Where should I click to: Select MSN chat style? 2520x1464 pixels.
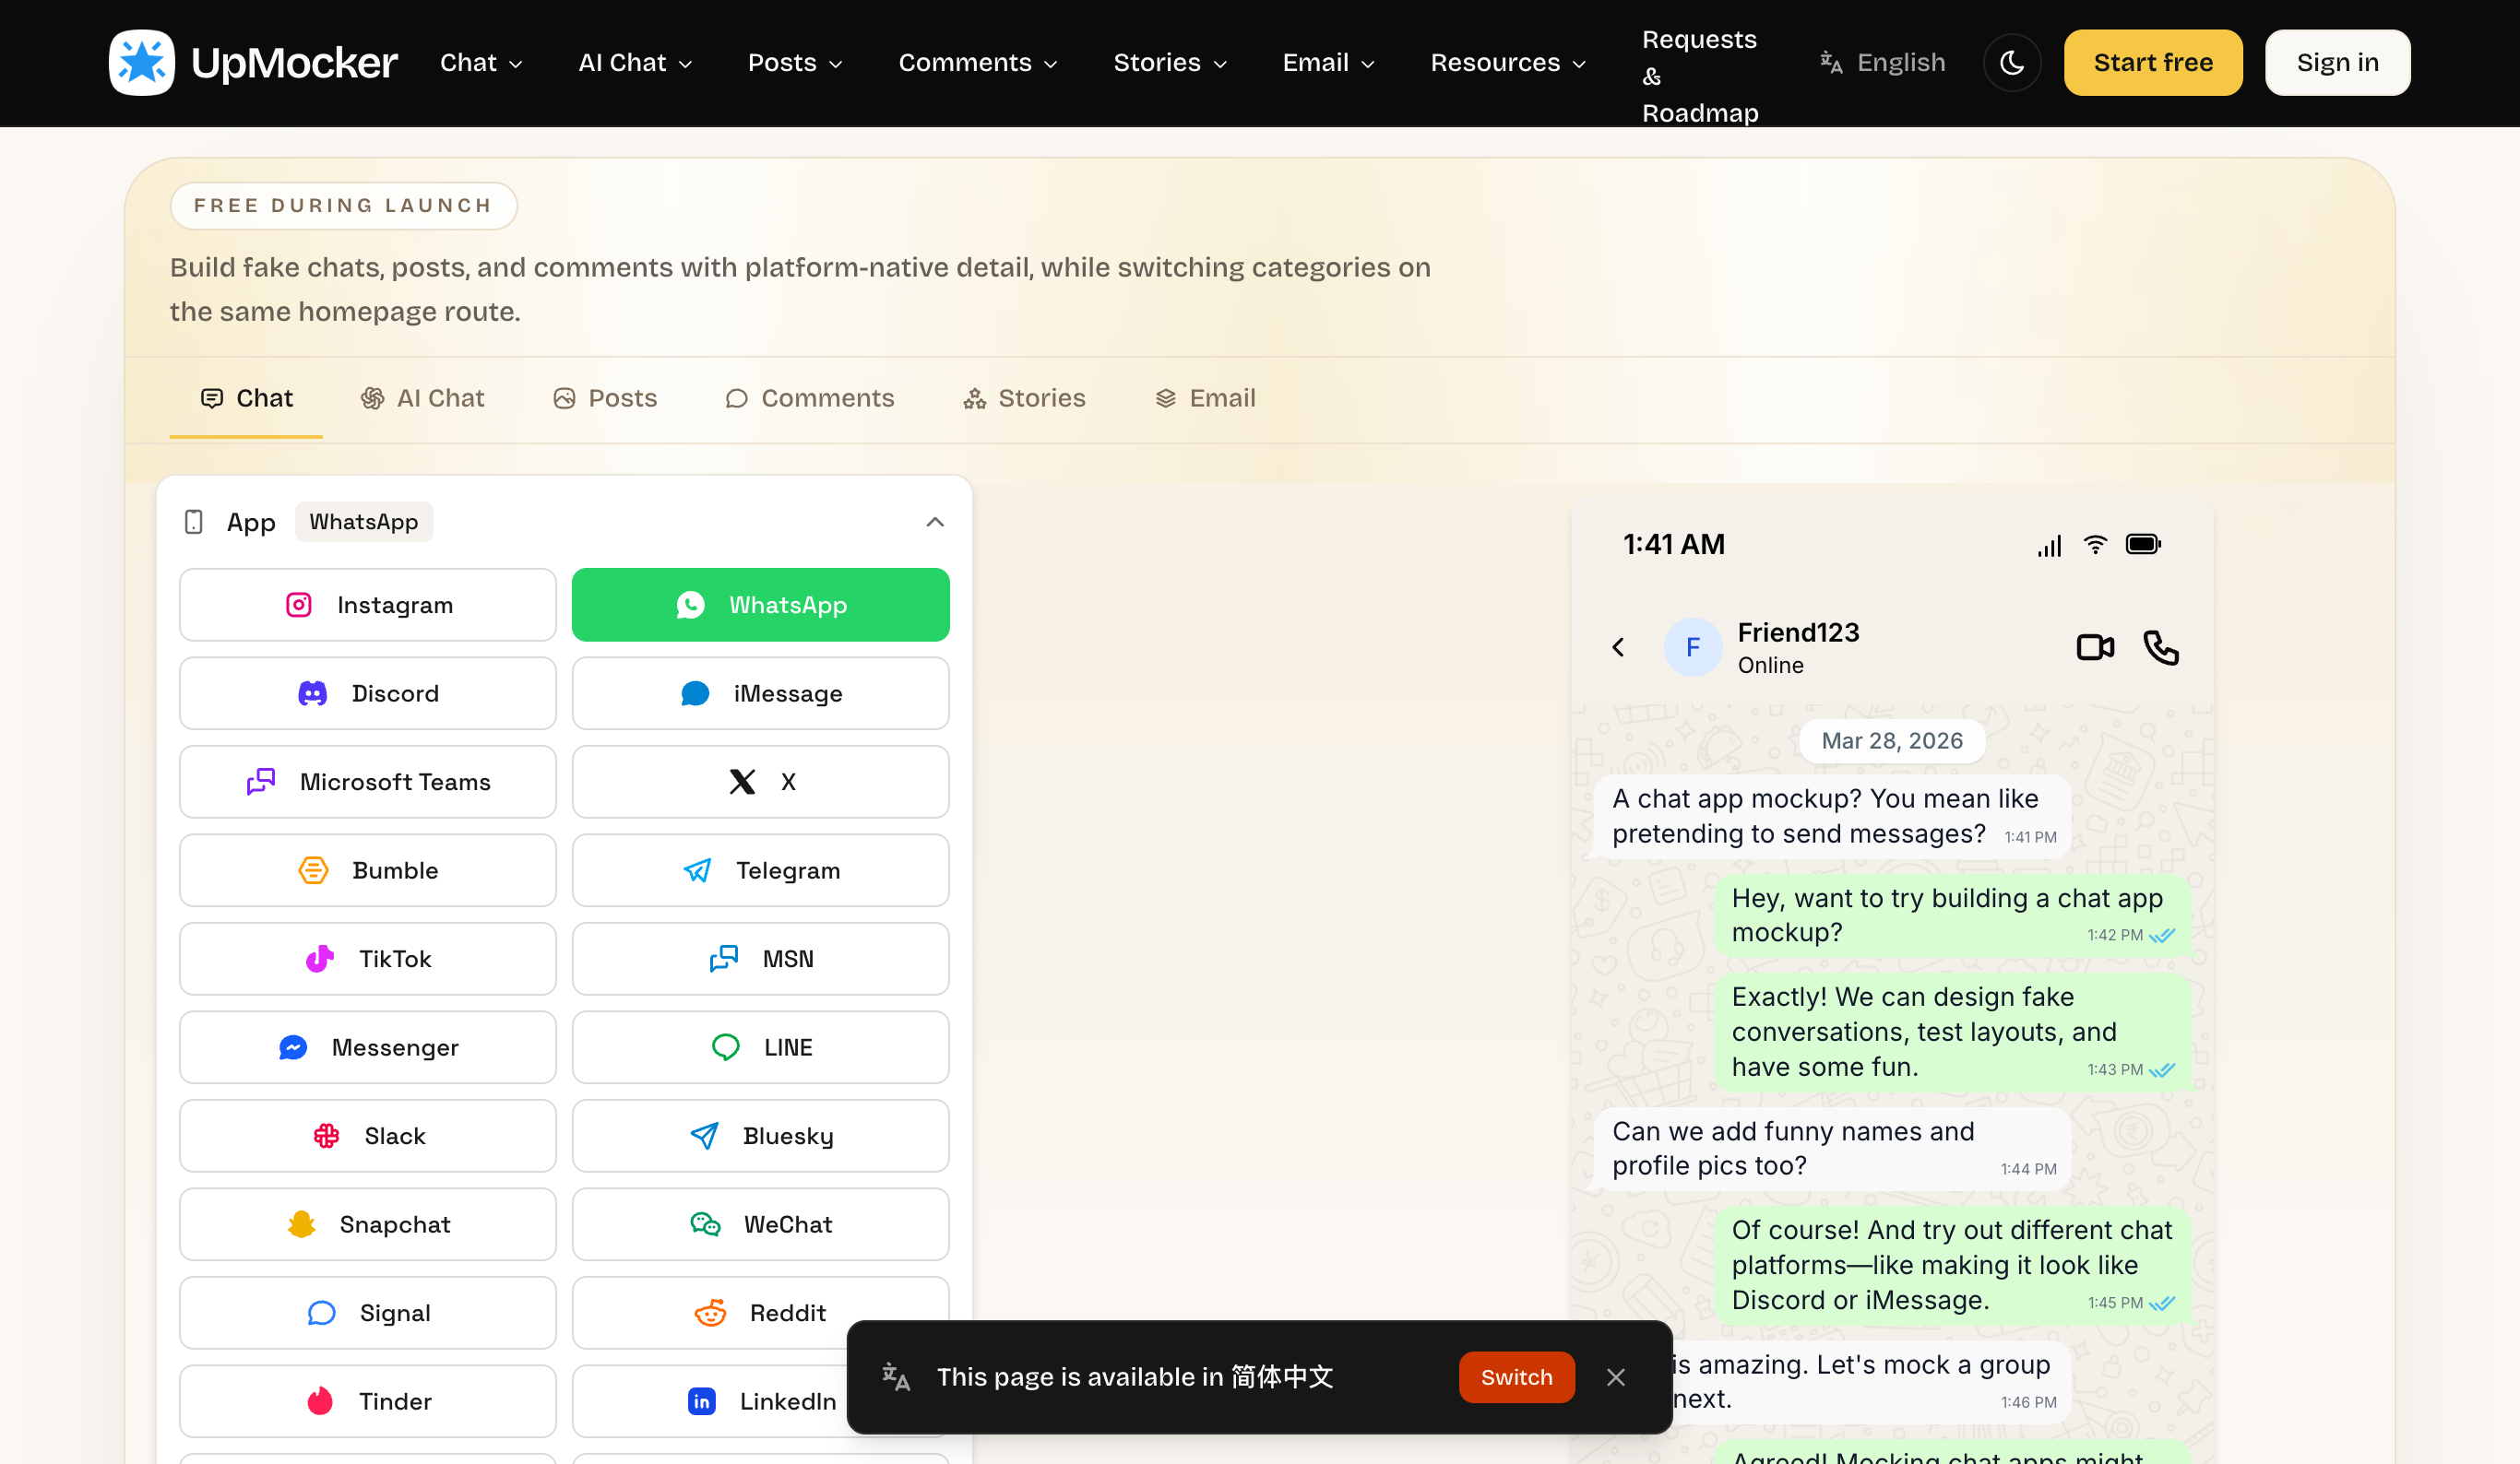tap(760, 959)
